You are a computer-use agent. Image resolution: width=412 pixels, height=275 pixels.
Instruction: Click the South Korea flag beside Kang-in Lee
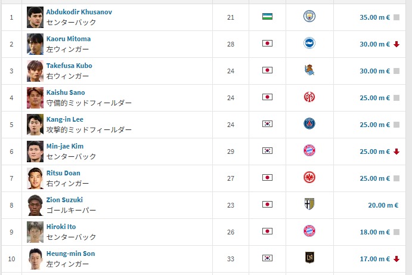point(267,124)
